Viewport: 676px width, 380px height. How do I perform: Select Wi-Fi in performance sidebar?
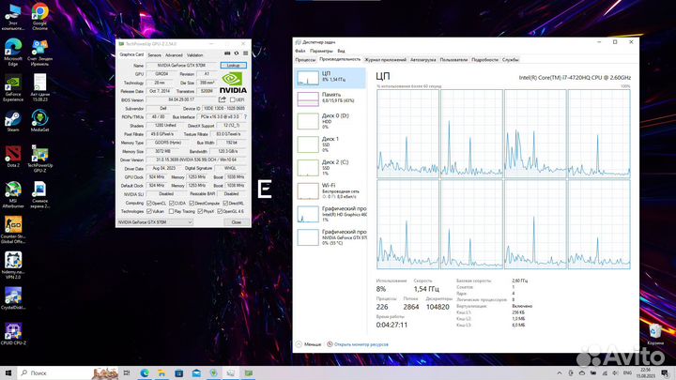tap(330, 190)
